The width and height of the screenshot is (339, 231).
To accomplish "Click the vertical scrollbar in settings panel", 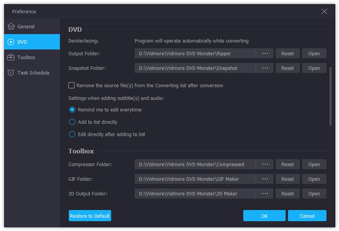I will click(330, 96).
